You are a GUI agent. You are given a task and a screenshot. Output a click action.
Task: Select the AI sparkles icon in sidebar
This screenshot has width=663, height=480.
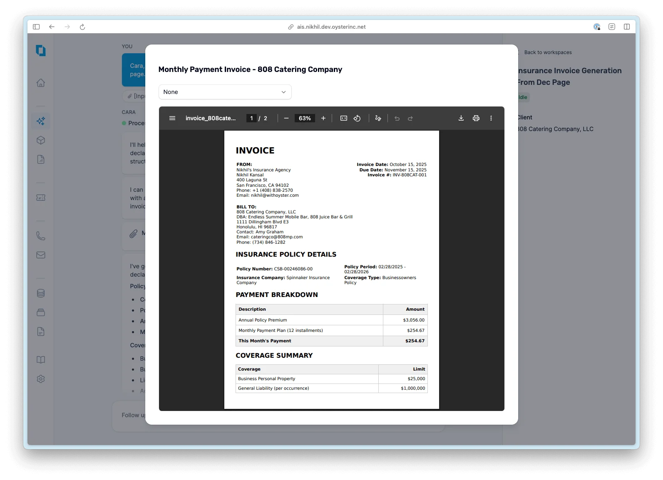[x=41, y=121]
